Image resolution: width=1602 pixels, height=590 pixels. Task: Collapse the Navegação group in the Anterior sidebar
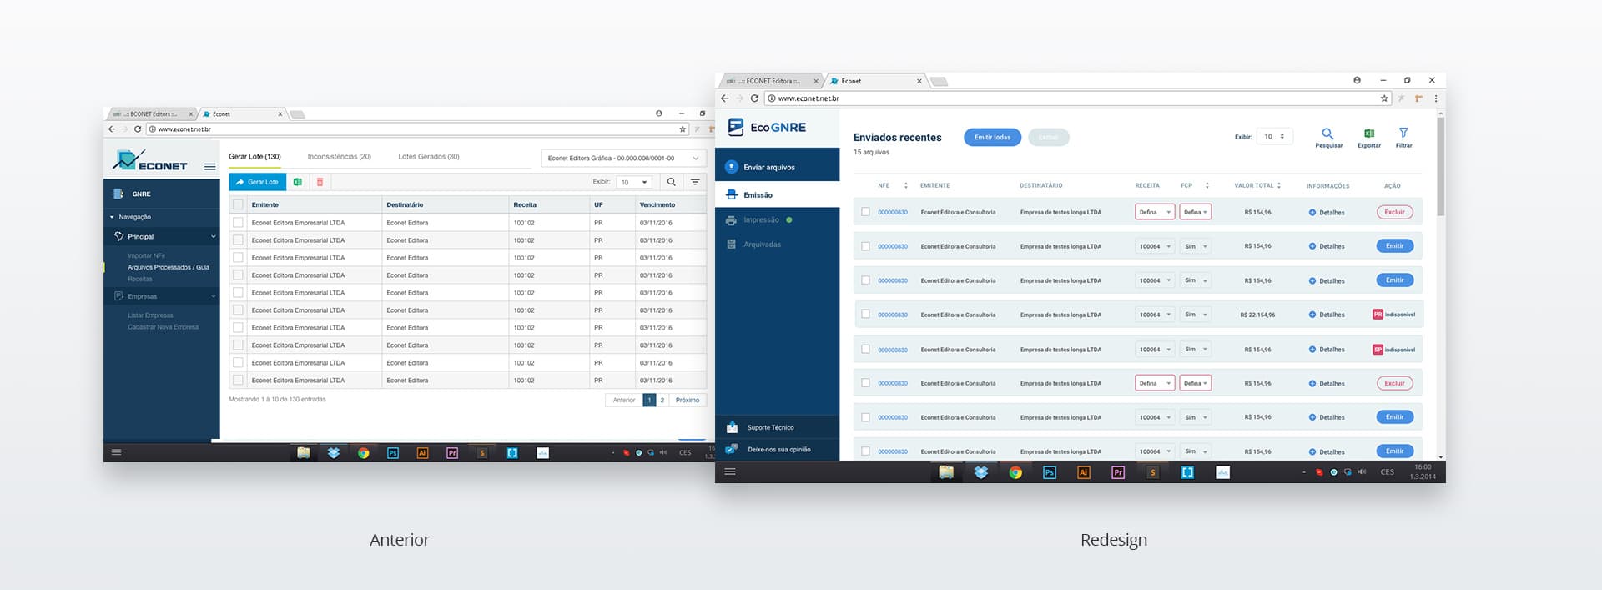(x=112, y=217)
